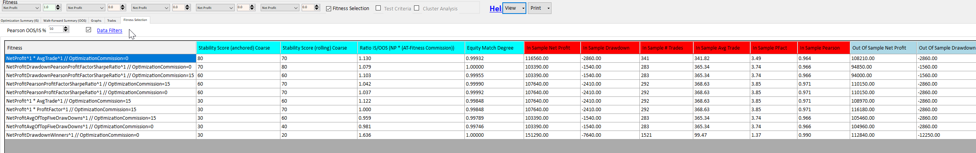Toggle the checkbox beside Data Filters

tap(88, 29)
